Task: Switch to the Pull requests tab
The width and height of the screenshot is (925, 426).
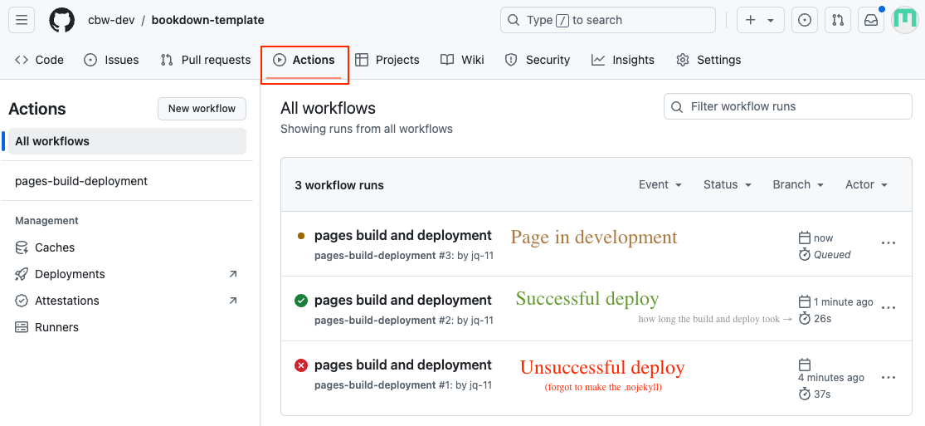Action: coord(205,60)
